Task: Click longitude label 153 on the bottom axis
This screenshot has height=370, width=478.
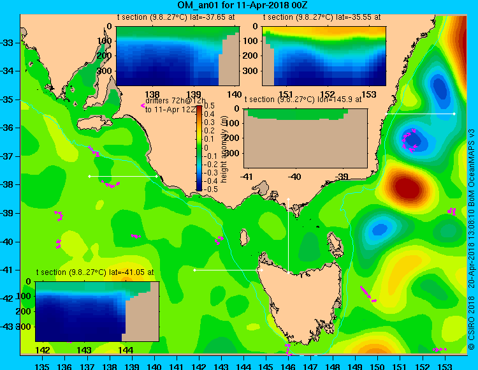Action: click(445, 366)
